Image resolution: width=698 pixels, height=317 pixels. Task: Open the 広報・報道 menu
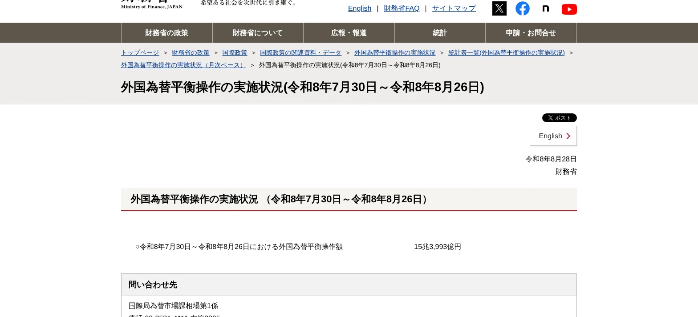349,33
